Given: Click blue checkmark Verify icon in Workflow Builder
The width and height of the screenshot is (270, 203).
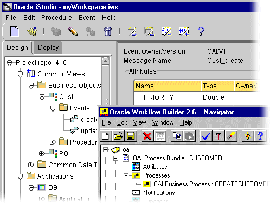Looking at the screenshot, I should coord(206,136).
